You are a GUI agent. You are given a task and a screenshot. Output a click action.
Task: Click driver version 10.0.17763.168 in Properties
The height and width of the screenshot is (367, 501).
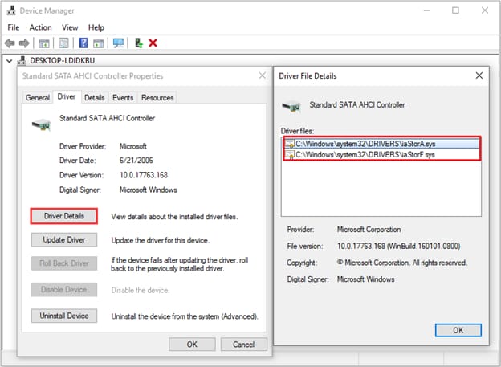tap(144, 175)
